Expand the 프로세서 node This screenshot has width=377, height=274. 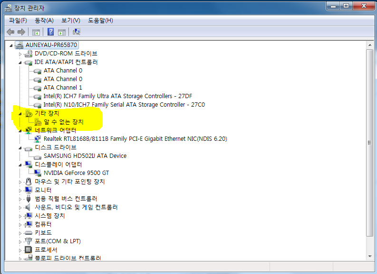point(20,250)
